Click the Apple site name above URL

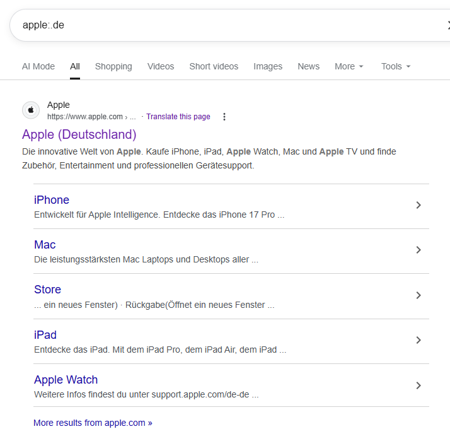[x=59, y=105]
